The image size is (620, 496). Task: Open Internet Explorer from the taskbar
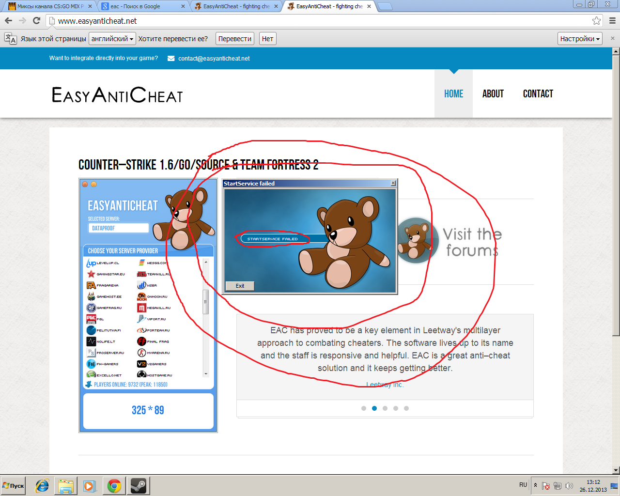(42, 486)
